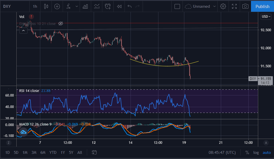Toggle visibility of EMA Cross indicator
This screenshot has height=159, width=274.
(x=61, y=23)
